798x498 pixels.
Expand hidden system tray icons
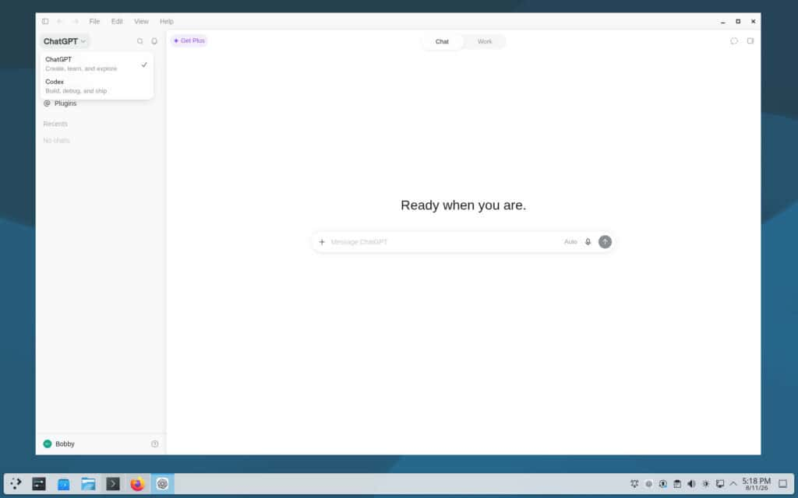coord(733,484)
